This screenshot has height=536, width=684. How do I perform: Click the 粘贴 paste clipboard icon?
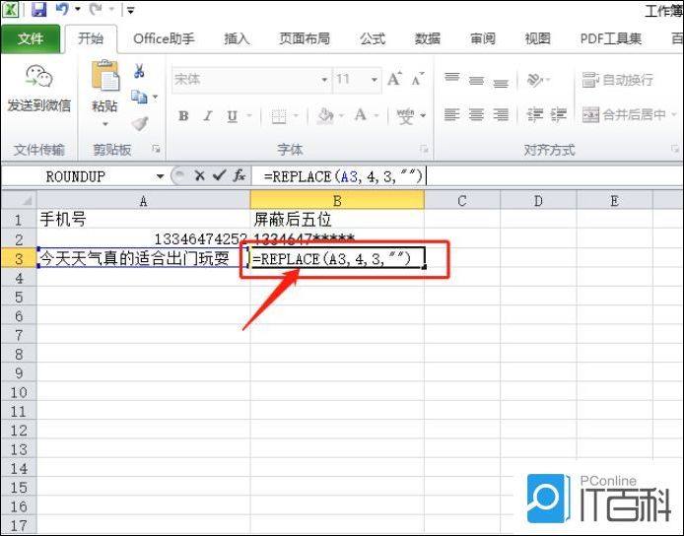(105, 76)
